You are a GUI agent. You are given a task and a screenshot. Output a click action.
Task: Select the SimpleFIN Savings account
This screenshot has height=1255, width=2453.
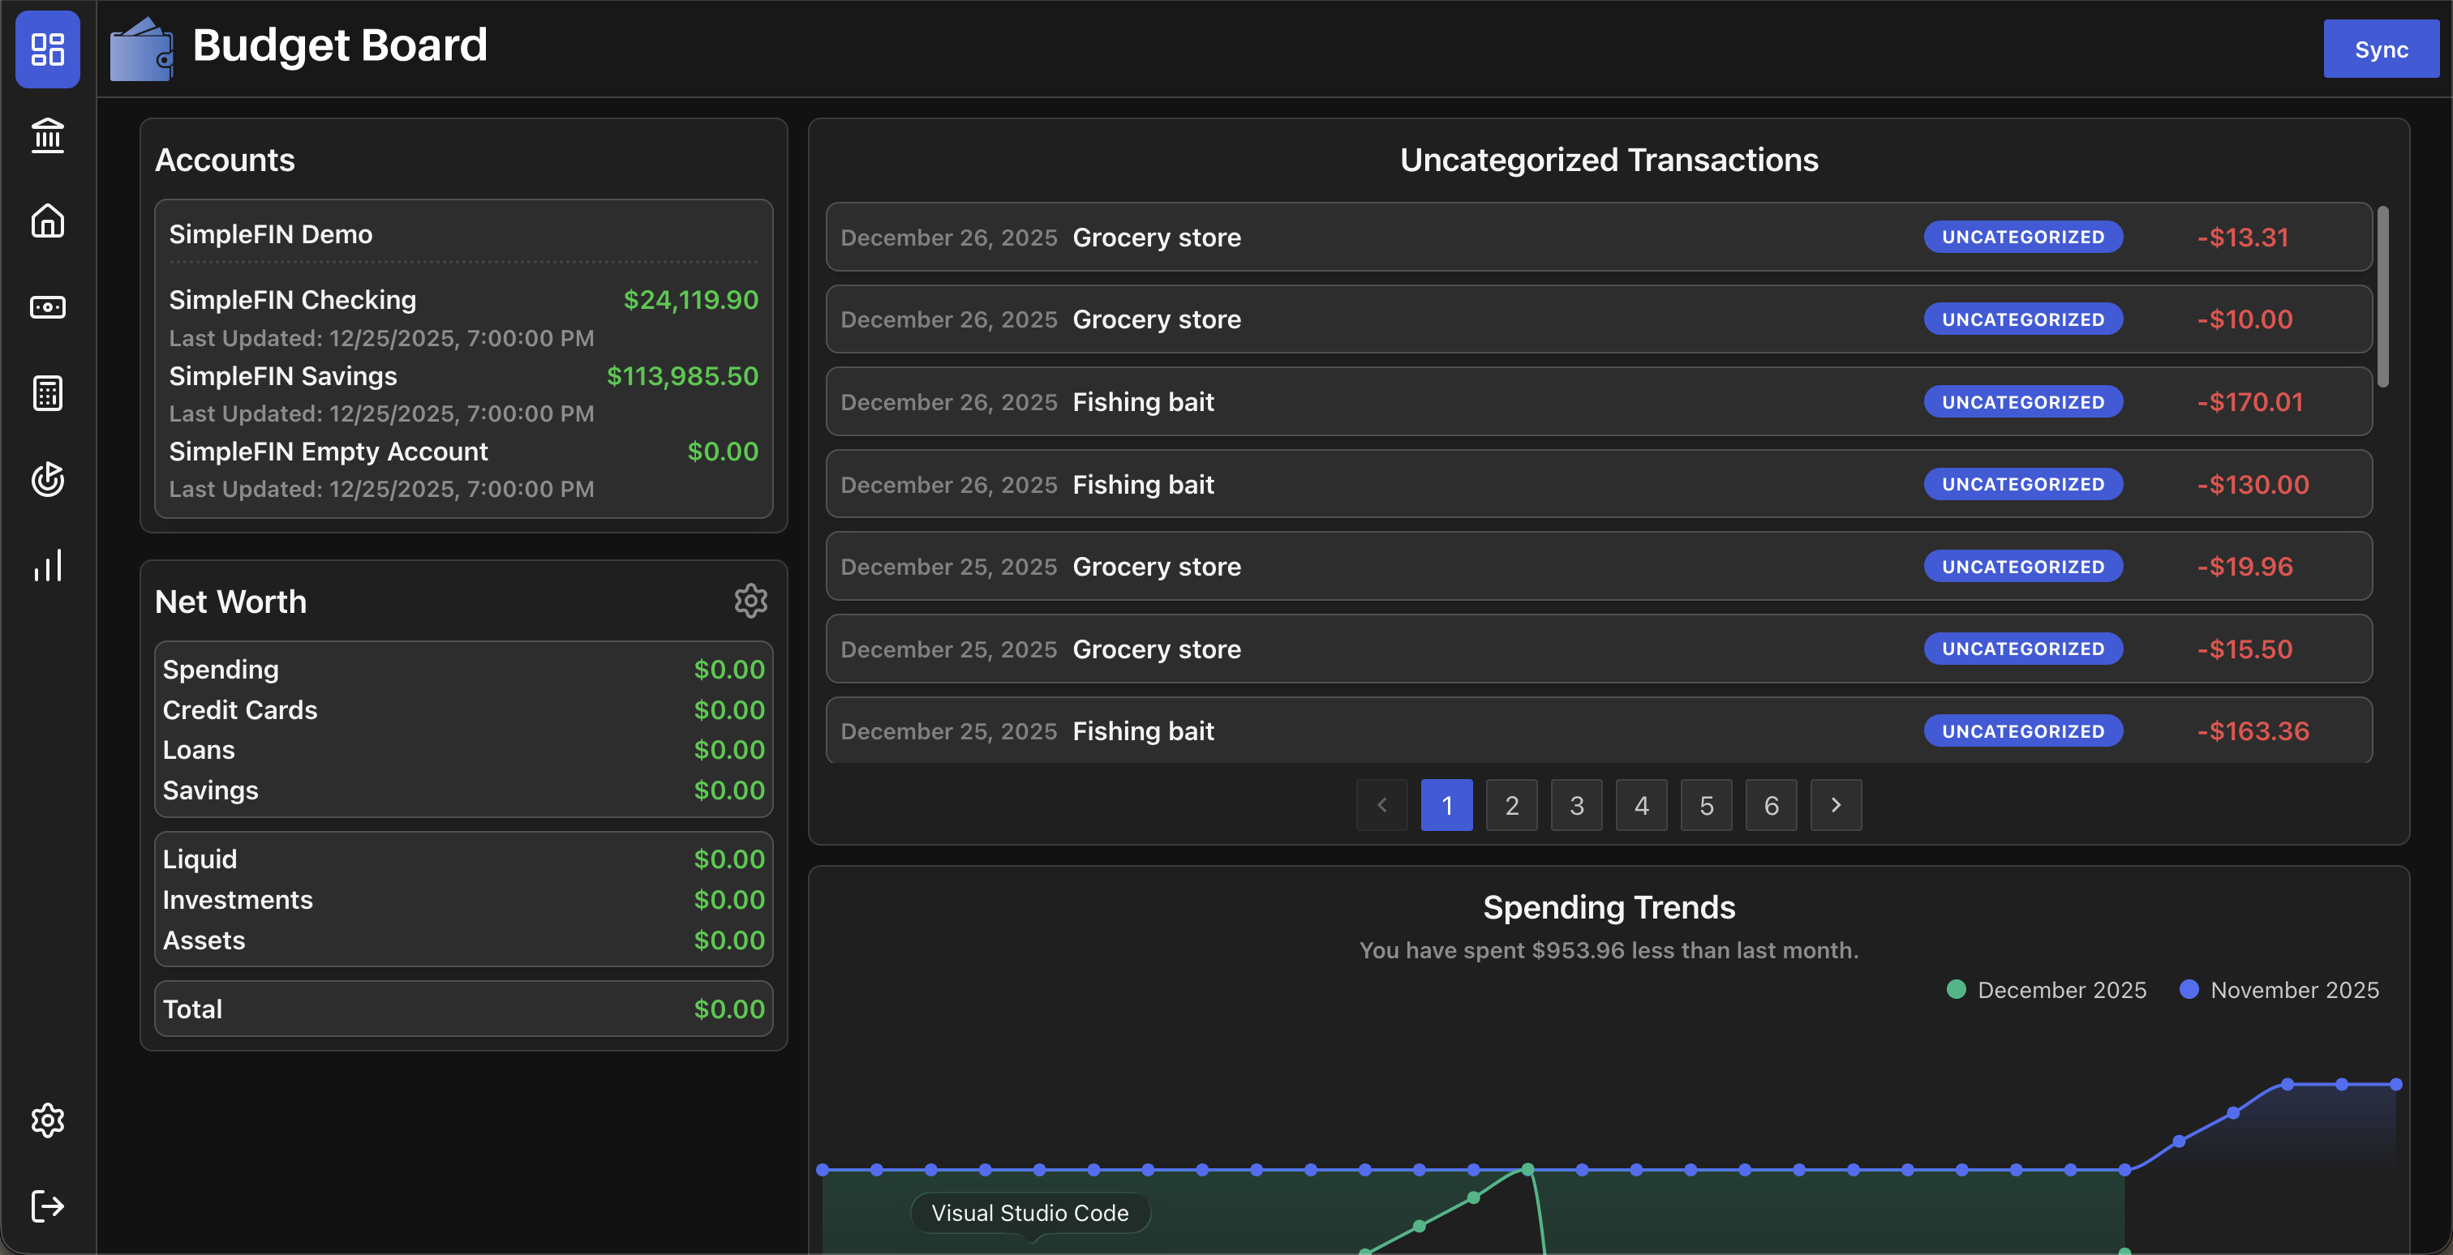(x=464, y=394)
